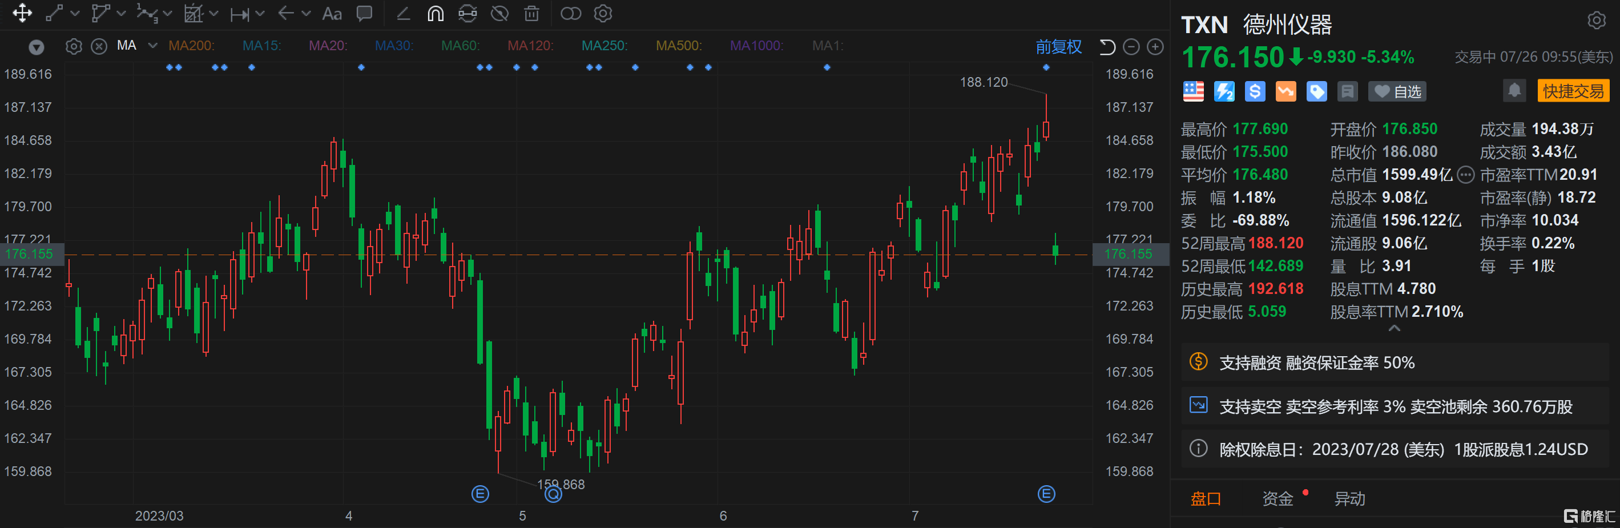Click the 总市值 1599.49亿 value
The height and width of the screenshot is (528, 1620).
coord(1417,175)
